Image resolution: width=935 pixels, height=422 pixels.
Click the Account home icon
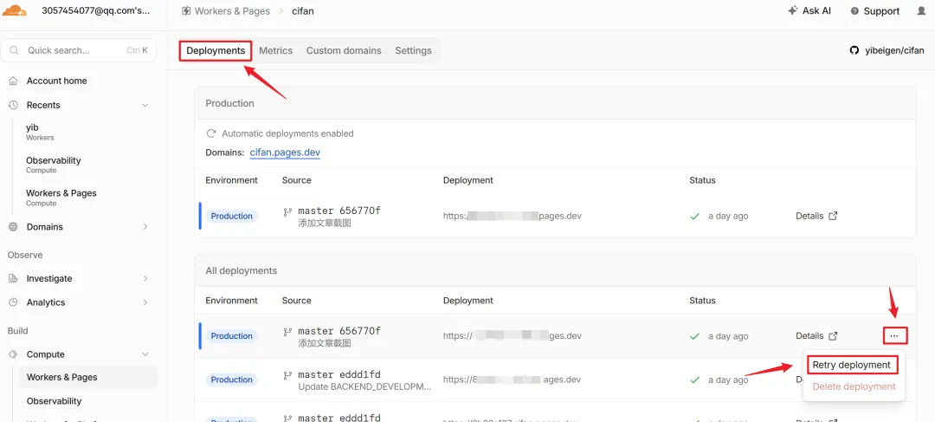pyautogui.click(x=13, y=81)
